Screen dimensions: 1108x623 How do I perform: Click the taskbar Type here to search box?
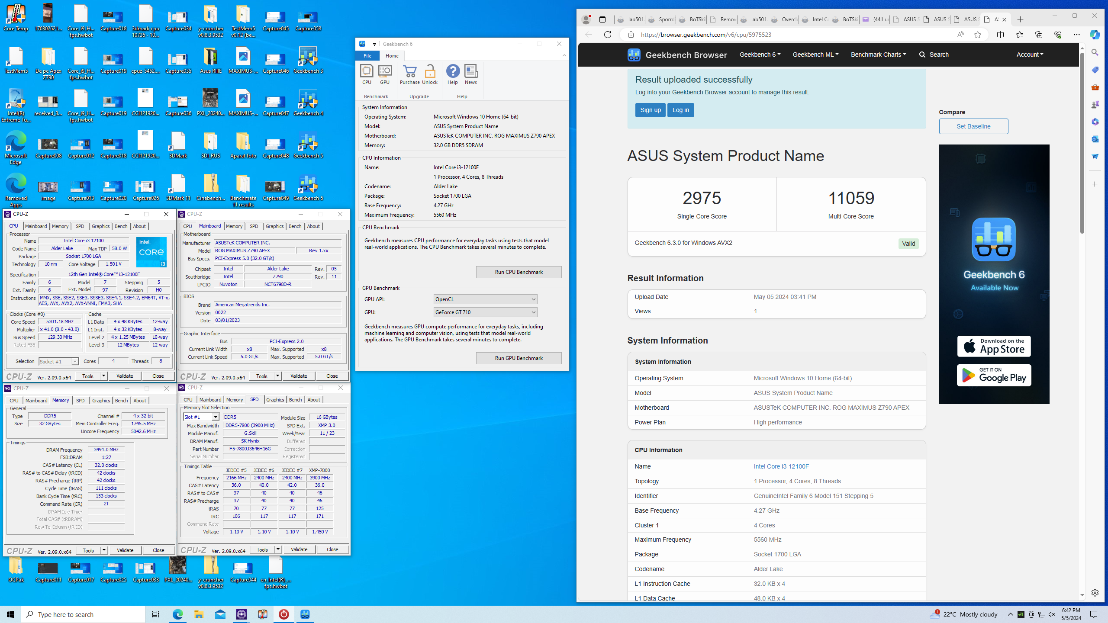(83, 614)
